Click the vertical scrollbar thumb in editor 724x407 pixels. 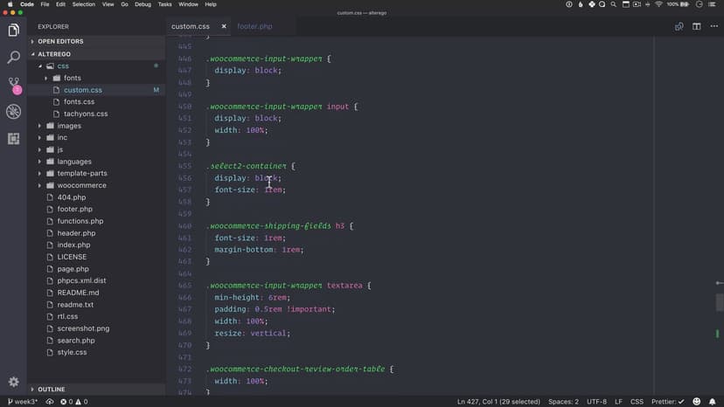720,302
